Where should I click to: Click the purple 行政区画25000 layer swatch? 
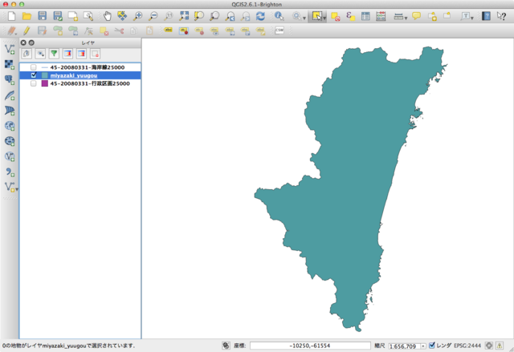coord(45,83)
